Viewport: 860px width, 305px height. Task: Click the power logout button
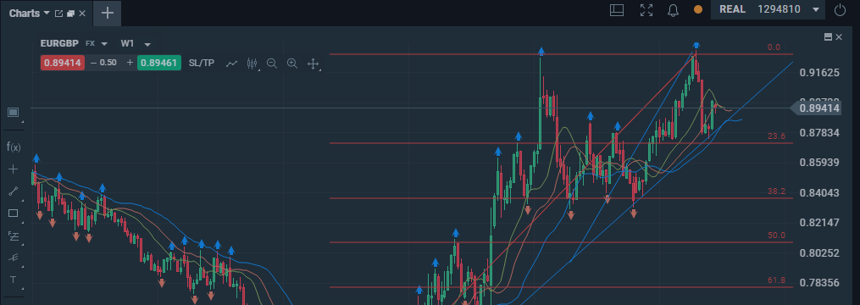click(x=841, y=10)
